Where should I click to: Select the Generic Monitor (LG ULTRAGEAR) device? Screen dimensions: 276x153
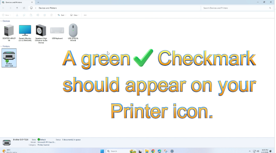(25, 33)
